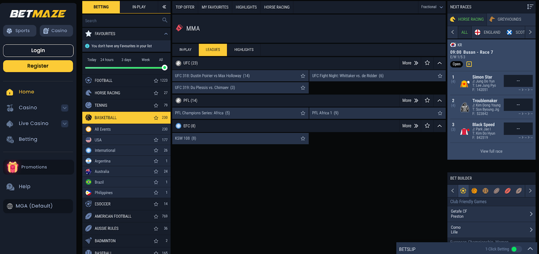Viewport: 539px width, 254px height.
Task: Click the Home house icon
Action: point(10,92)
